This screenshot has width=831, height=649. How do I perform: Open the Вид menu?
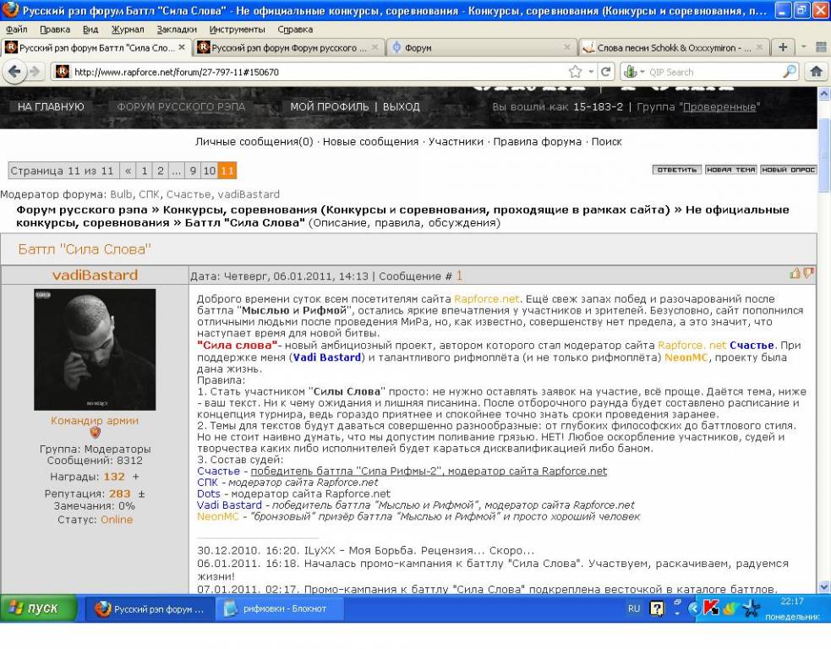[x=90, y=30]
